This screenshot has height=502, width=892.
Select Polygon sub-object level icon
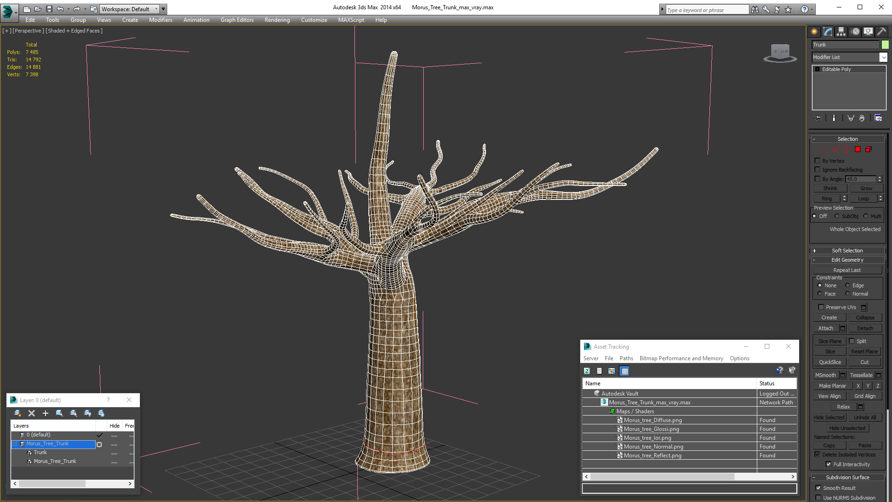858,150
